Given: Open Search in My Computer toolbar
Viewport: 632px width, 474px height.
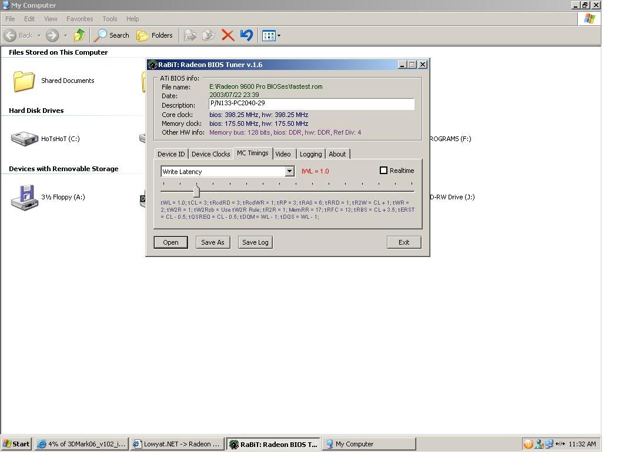Looking at the screenshot, I should click(112, 35).
